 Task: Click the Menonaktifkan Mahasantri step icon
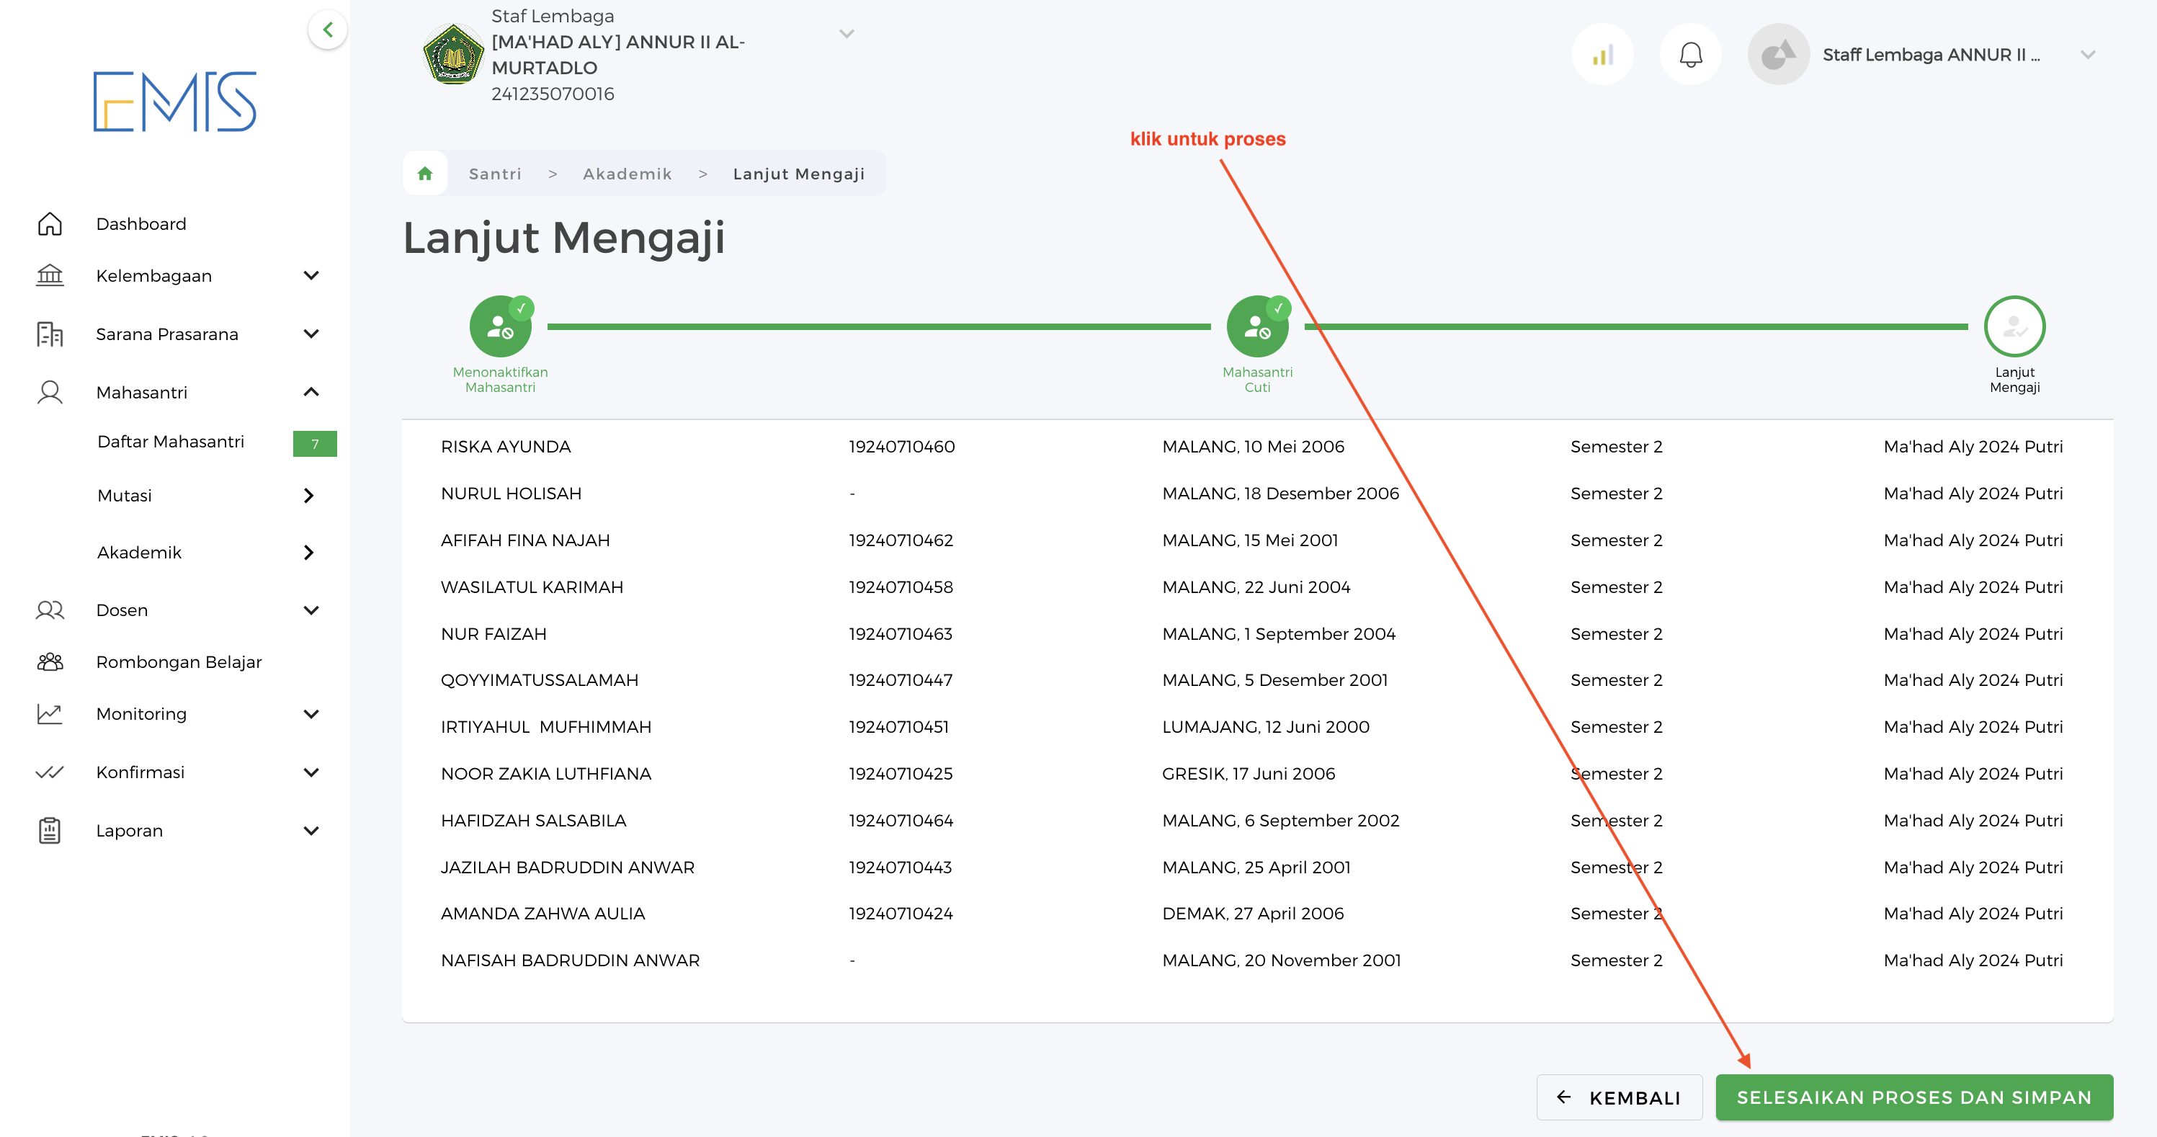click(500, 327)
